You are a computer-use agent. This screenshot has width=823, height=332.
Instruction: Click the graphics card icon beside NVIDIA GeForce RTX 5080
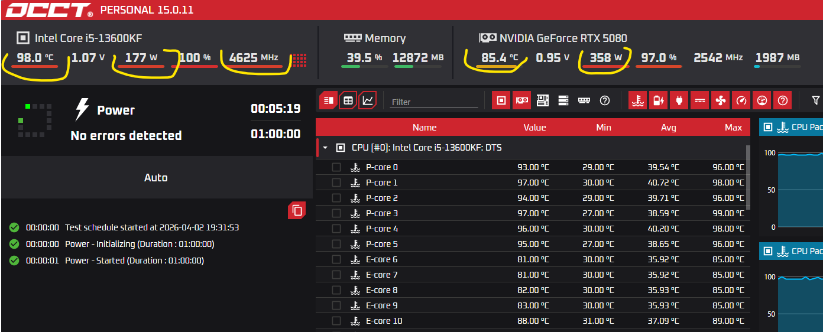point(487,38)
